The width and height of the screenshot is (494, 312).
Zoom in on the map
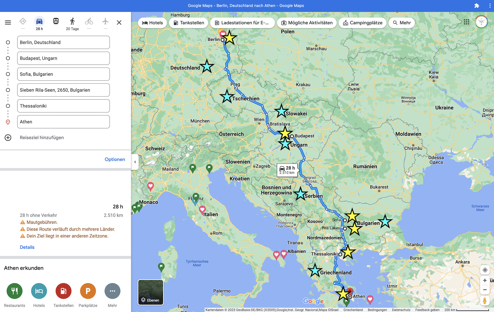pyautogui.click(x=485, y=280)
